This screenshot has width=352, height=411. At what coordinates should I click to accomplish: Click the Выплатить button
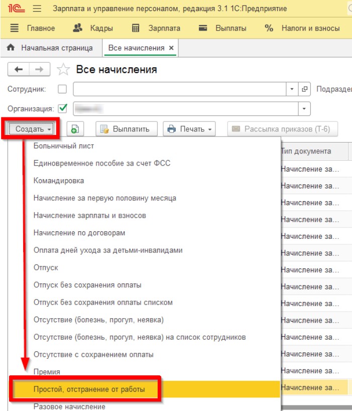point(127,129)
